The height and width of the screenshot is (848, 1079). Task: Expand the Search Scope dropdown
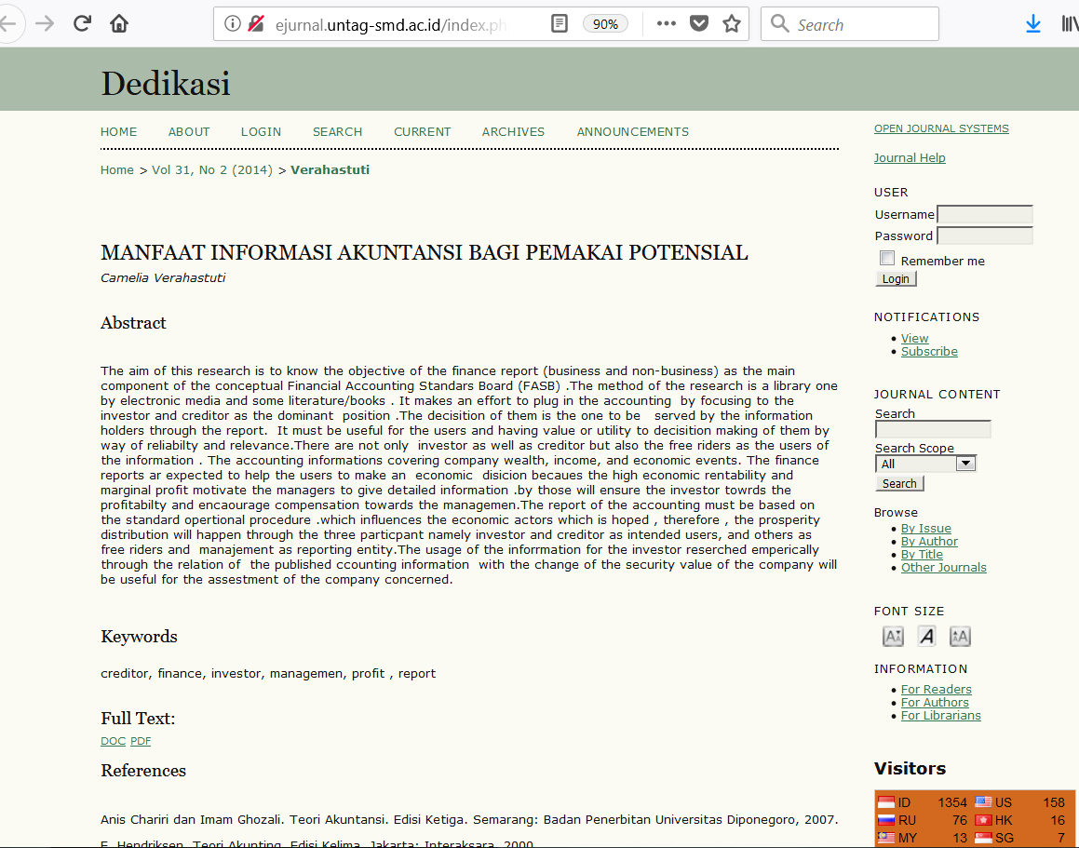[x=965, y=464]
